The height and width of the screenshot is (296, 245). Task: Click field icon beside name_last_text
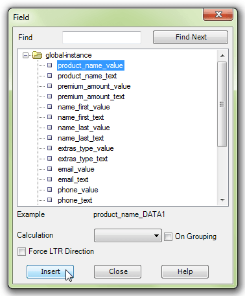point(50,138)
